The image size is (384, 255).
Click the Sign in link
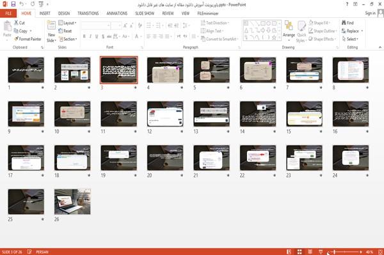(370, 13)
